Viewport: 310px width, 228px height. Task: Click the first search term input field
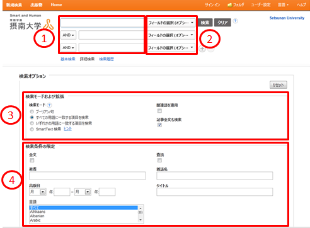(103, 23)
